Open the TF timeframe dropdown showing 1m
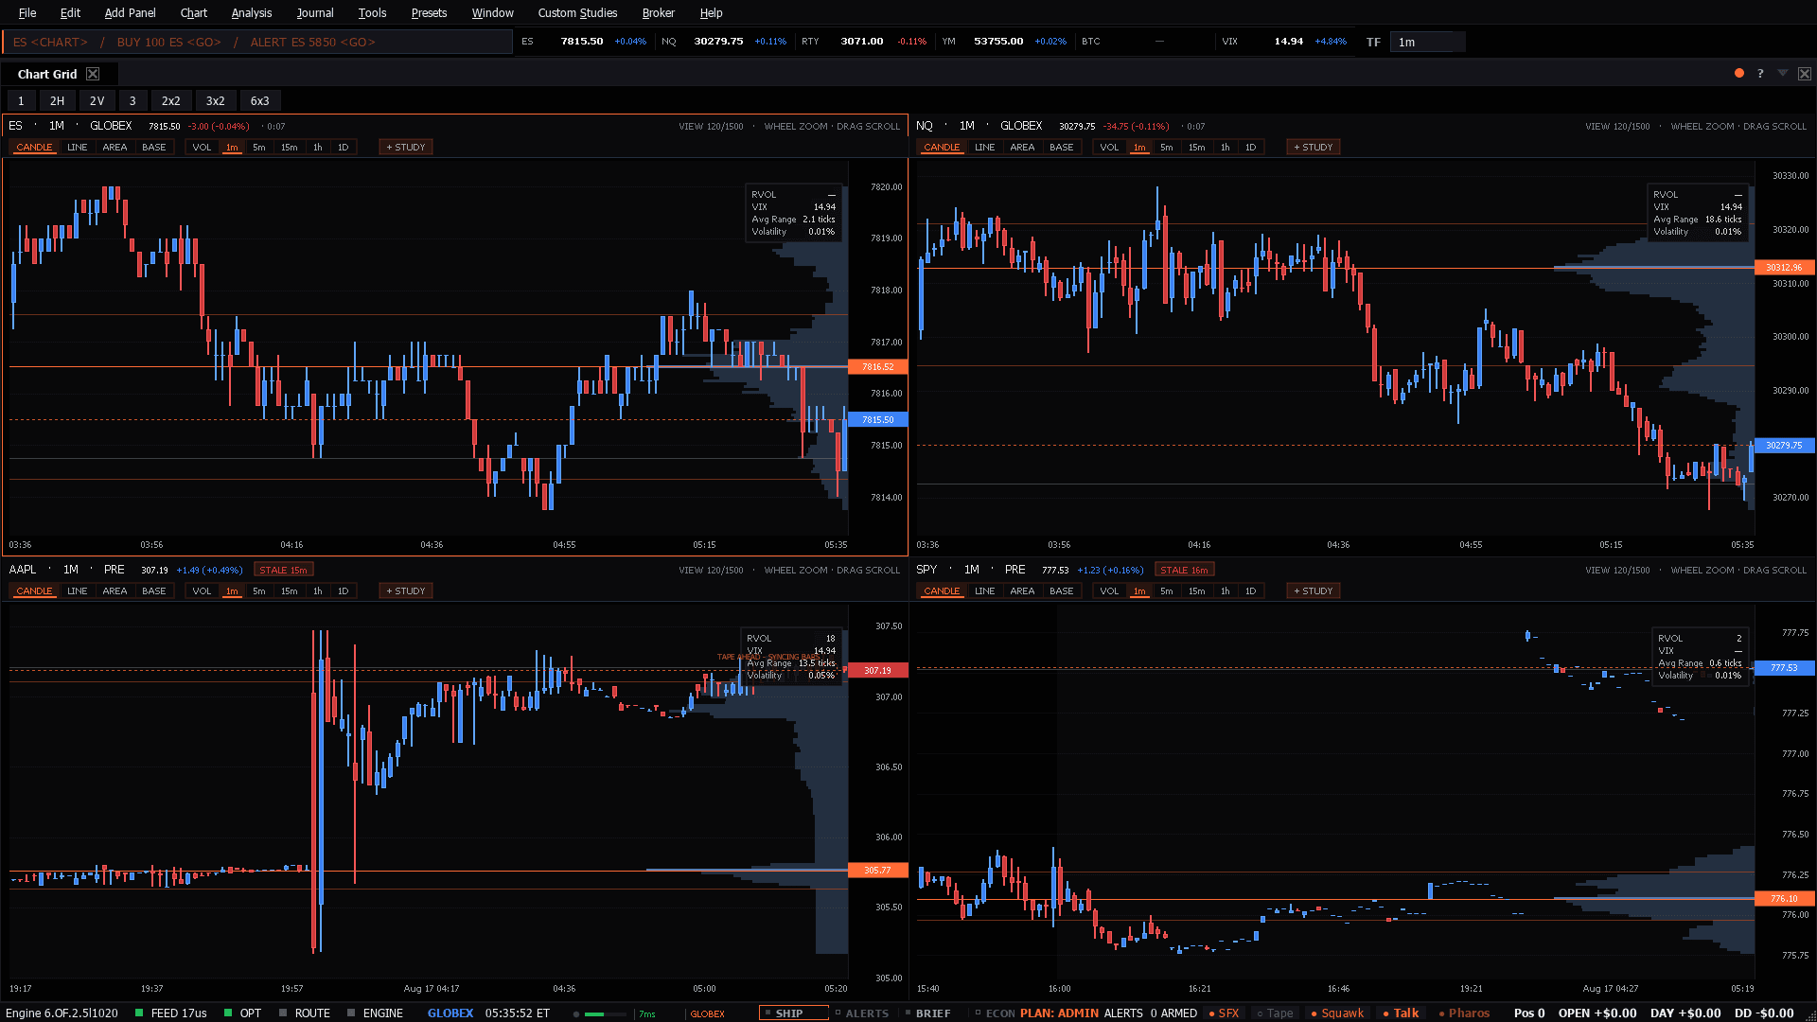Image resolution: width=1817 pixels, height=1022 pixels. (1427, 42)
